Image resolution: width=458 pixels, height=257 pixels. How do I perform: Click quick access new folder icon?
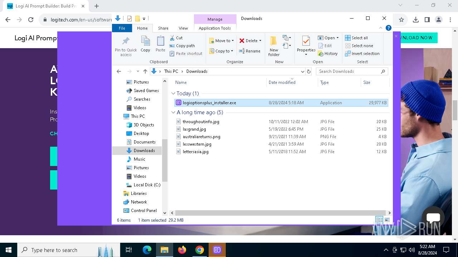137,19
